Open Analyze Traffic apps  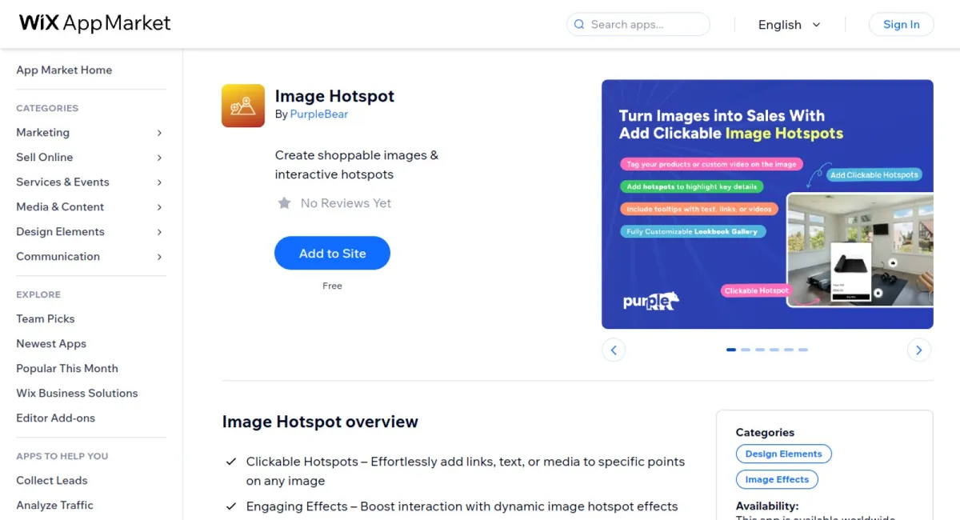tap(54, 505)
